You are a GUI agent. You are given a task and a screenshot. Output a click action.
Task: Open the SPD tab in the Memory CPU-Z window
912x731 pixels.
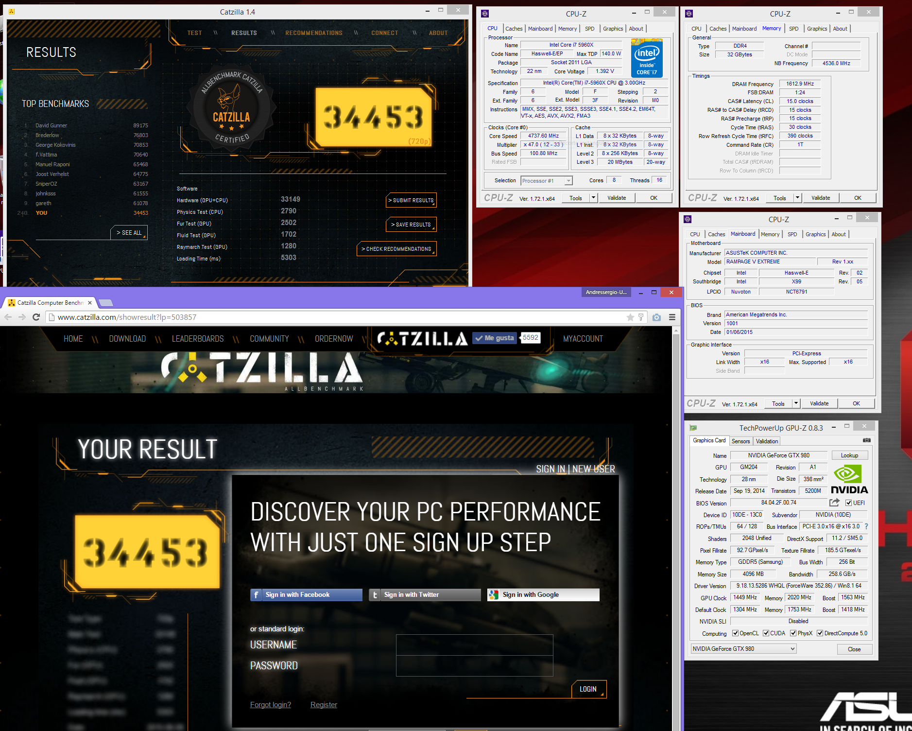tap(793, 29)
